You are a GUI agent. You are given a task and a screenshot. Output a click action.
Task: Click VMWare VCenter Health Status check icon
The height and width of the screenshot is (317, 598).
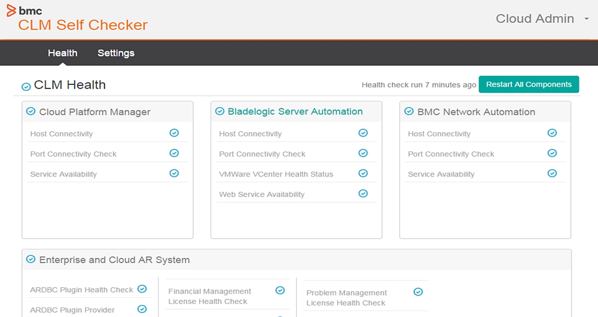(x=363, y=173)
